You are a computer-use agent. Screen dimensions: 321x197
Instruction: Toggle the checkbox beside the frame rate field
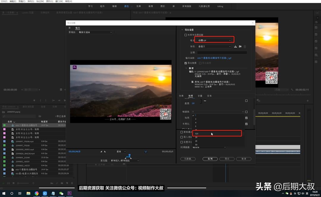pyautogui.click(x=246, y=112)
